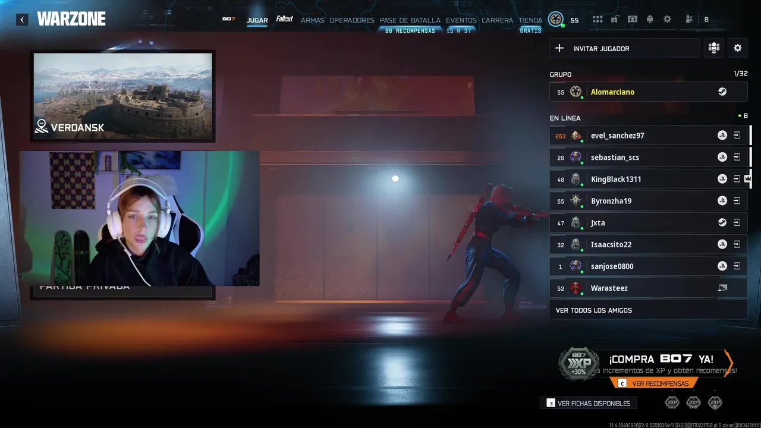The image size is (761, 428).
Task: Click the last 2XP token icon
Action: [715, 402]
